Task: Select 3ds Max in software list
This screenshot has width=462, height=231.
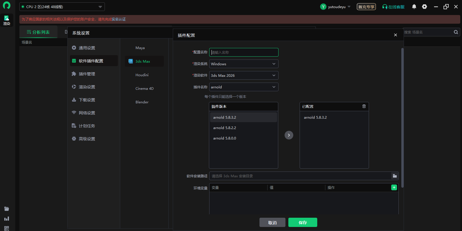Action: click(144, 61)
